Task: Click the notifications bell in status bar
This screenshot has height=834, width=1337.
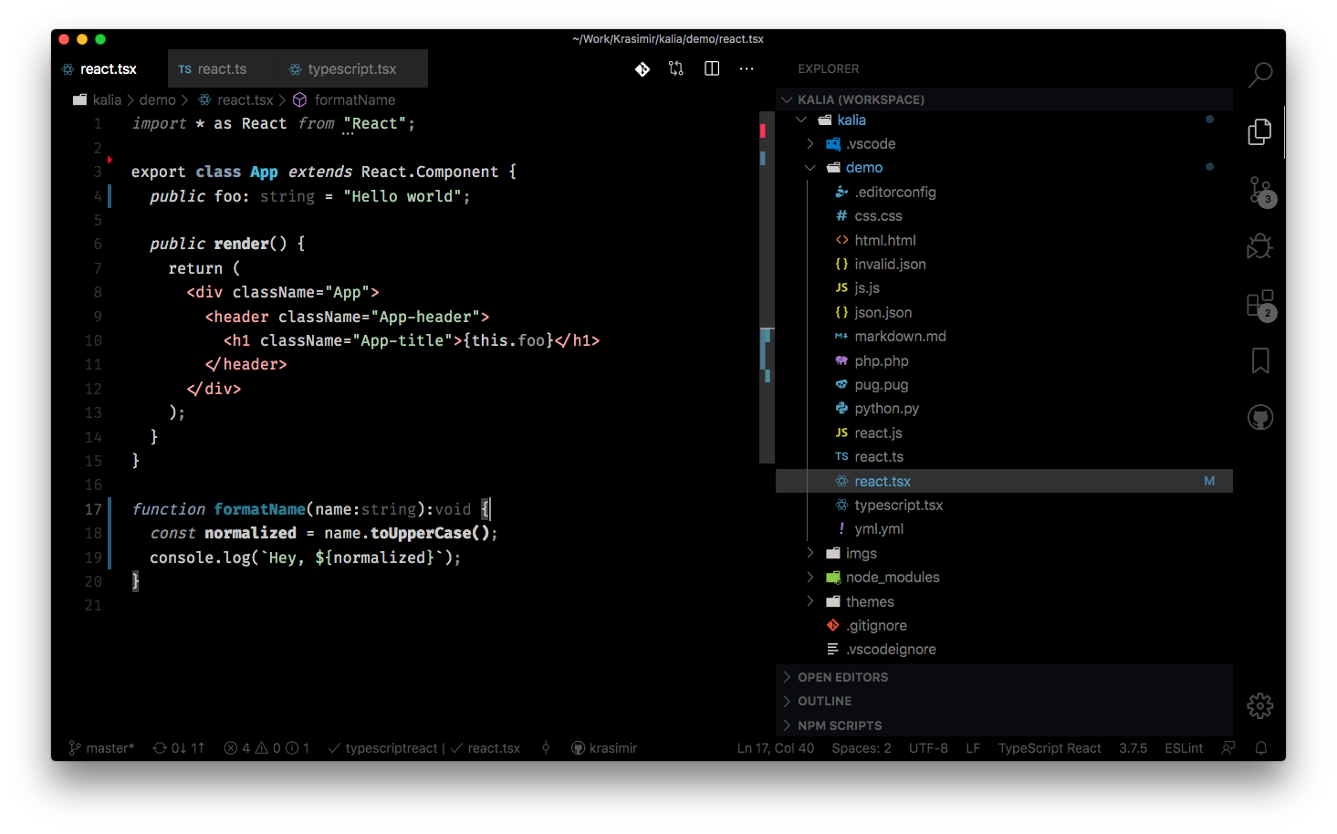Action: [1260, 748]
